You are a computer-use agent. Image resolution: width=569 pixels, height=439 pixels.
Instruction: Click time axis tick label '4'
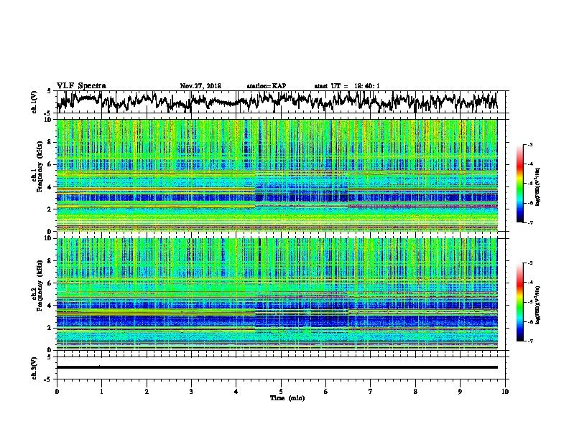pos(236,392)
